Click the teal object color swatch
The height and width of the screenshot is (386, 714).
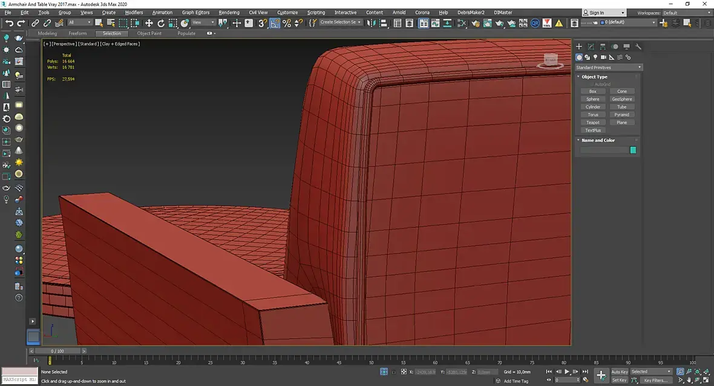tap(633, 150)
